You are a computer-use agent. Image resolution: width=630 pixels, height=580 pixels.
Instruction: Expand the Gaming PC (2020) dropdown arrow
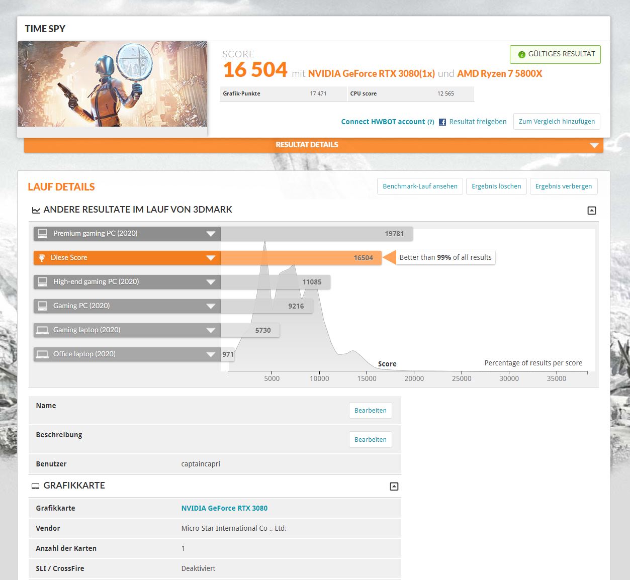[211, 306]
